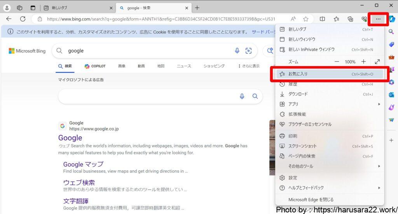Open the split screen icon in toolbar
Image resolution: width=398 pixels, height=214 pixels.
click(322, 19)
